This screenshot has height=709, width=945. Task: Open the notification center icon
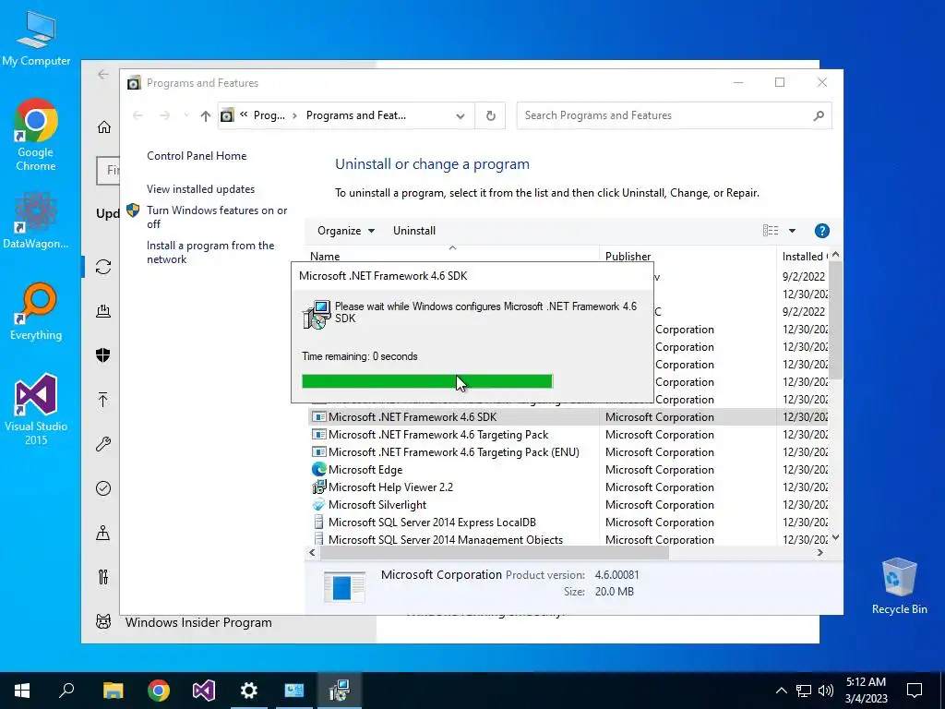(915, 691)
